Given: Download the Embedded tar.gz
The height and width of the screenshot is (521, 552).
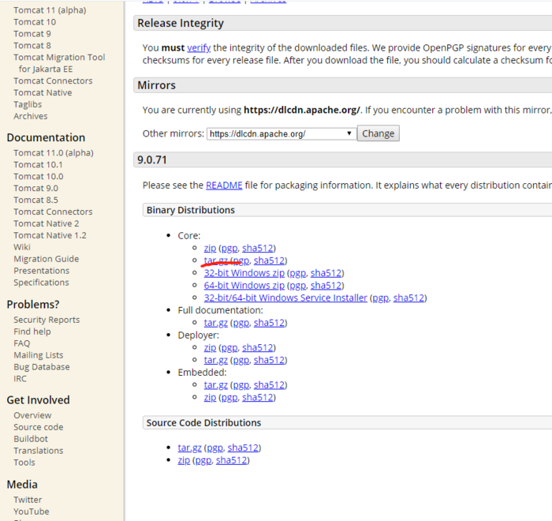Looking at the screenshot, I should [215, 385].
